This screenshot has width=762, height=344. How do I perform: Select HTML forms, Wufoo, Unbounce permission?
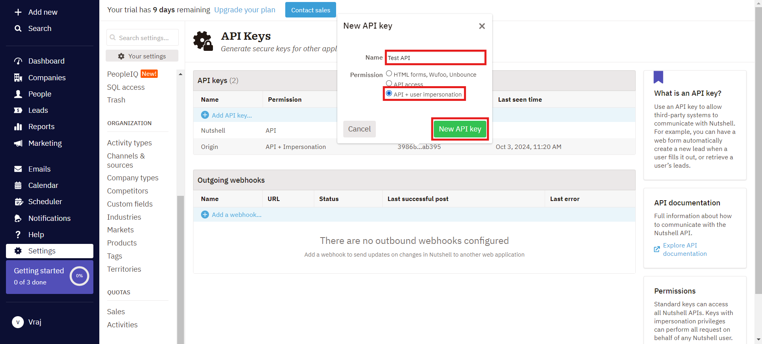389,73
